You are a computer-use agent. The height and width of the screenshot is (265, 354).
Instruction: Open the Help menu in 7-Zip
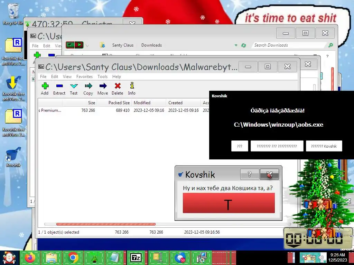coord(117,77)
